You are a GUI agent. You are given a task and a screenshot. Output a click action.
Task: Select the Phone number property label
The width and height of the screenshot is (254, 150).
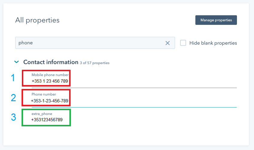click(x=44, y=94)
